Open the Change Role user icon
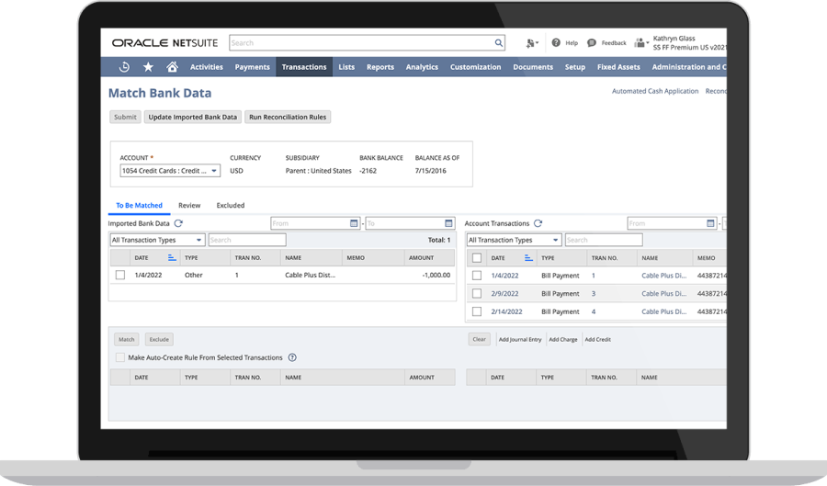The image size is (827, 486). pos(640,42)
